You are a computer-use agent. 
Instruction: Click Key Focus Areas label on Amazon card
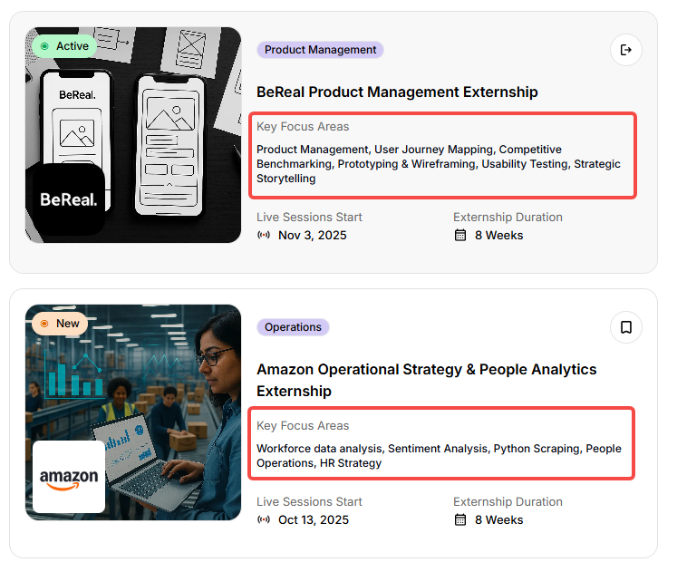303,426
